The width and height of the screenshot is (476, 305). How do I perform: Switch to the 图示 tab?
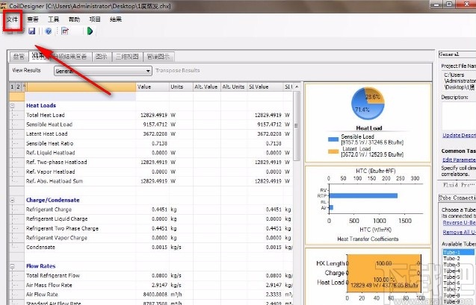click(102, 57)
